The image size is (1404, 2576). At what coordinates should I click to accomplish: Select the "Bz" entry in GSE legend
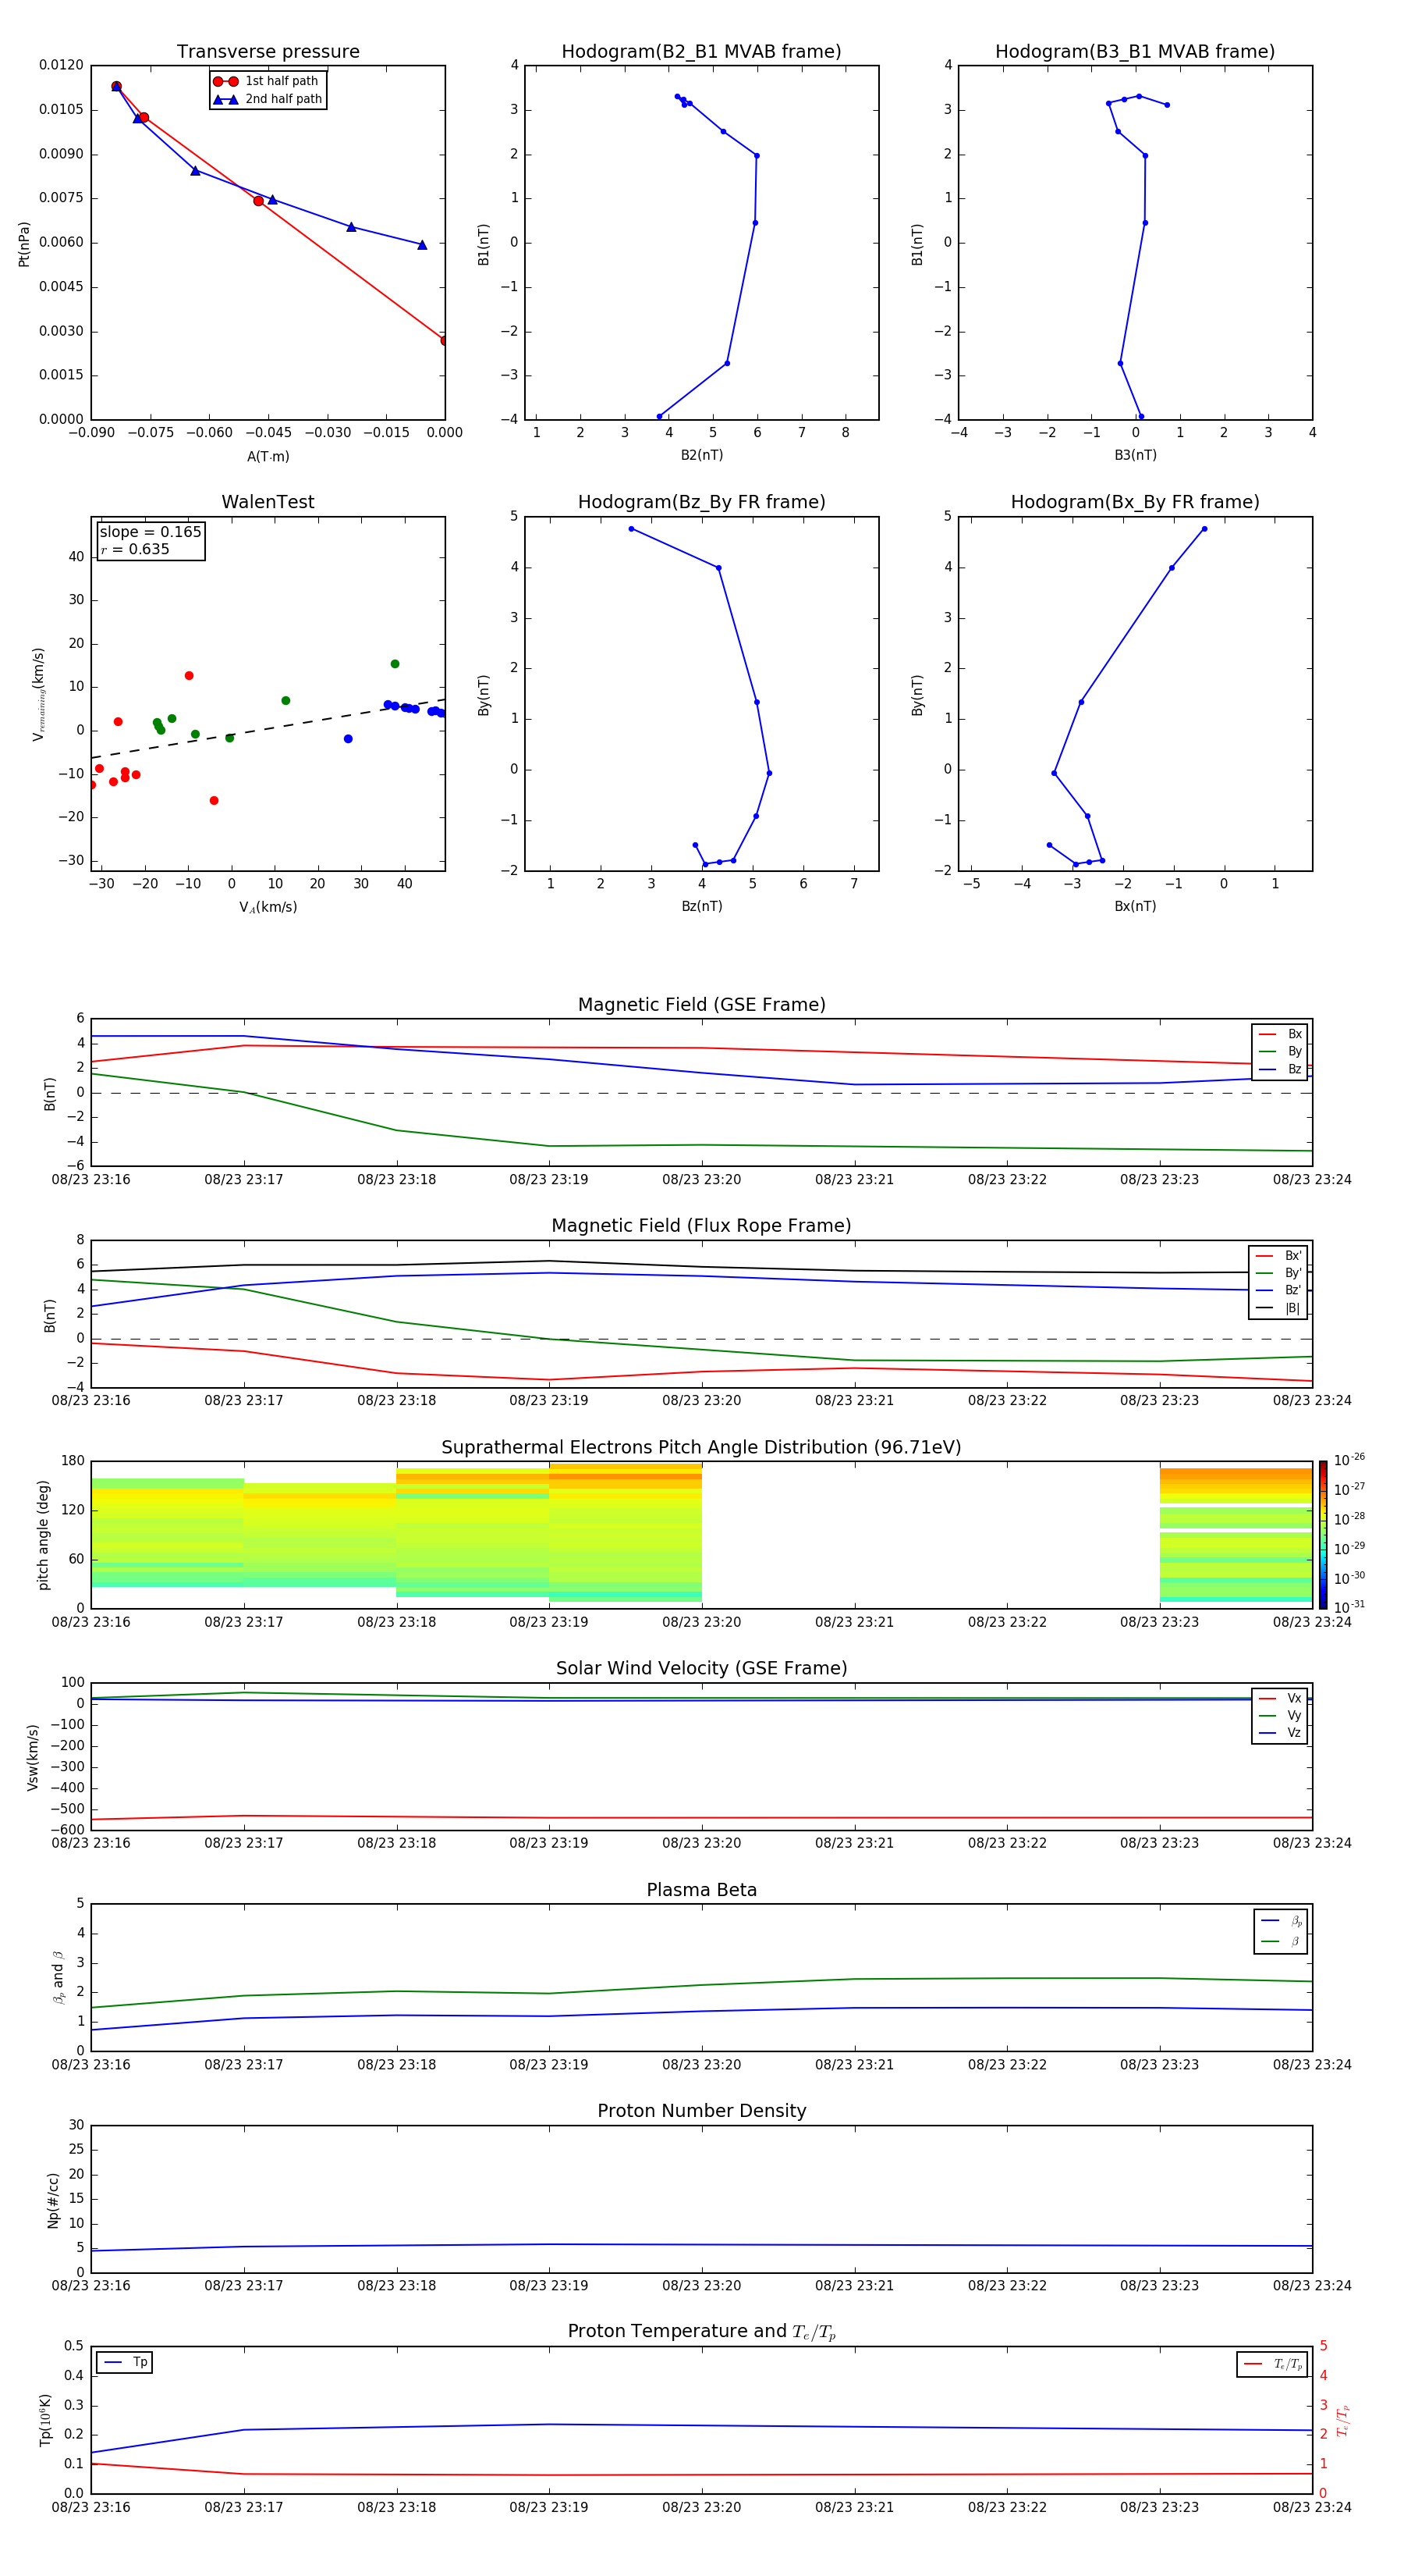[1280, 1069]
